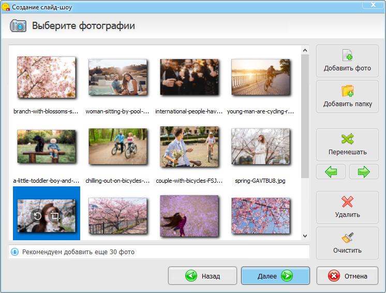Select the girl lying on purple petals thumbnail
Viewport: 386px width, 293px height.
189,216
